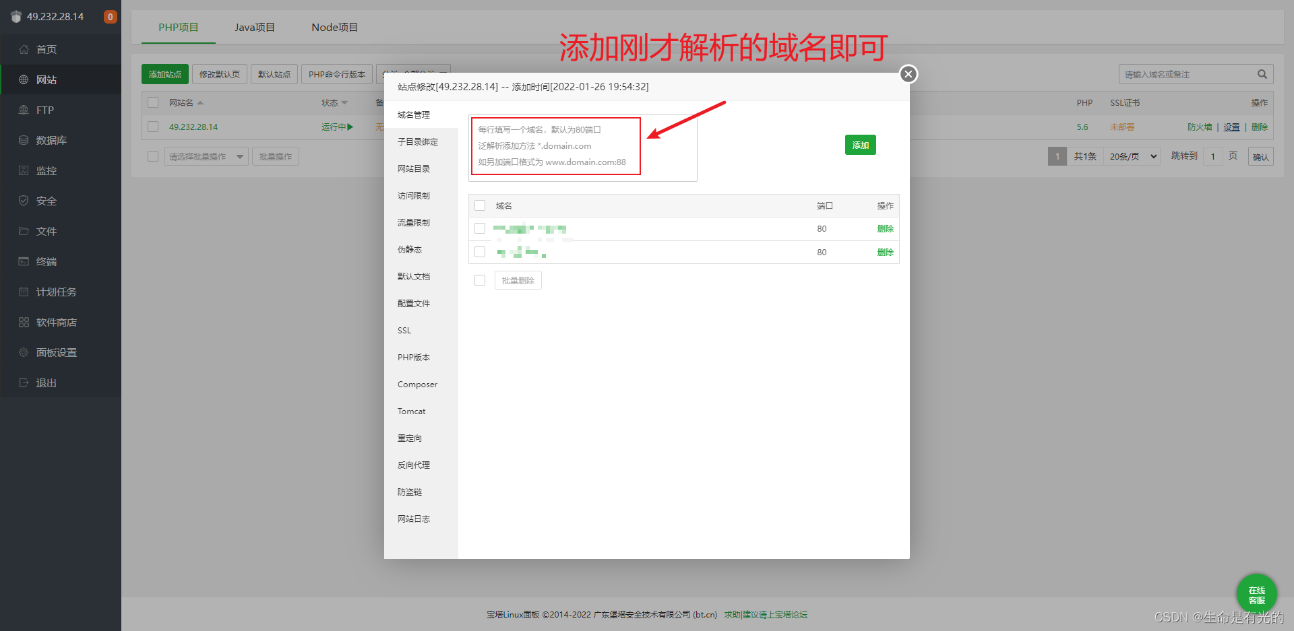The width and height of the screenshot is (1294, 631).
Task: Switch to the Java项目 tab
Action: [x=255, y=28]
